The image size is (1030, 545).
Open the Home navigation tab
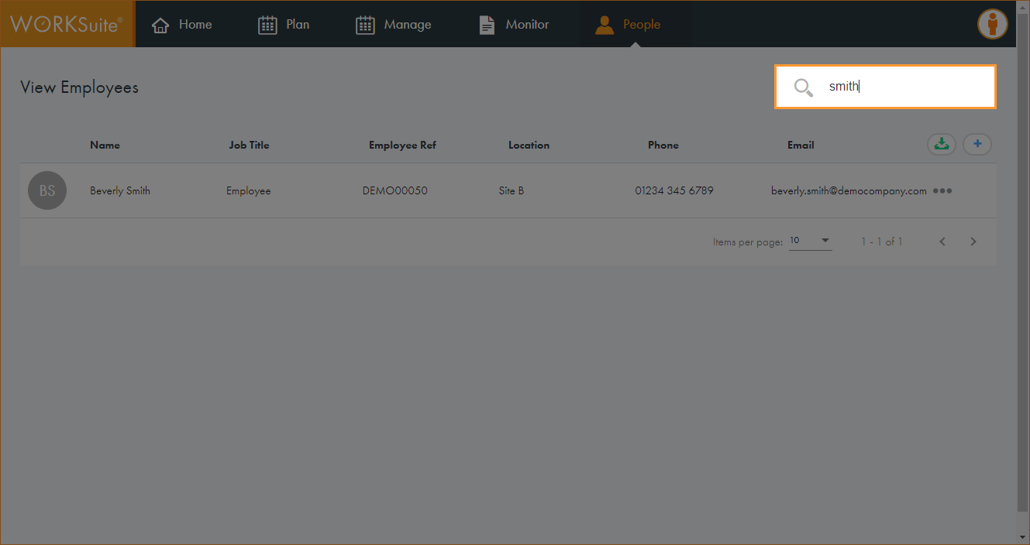coord(182,25)
